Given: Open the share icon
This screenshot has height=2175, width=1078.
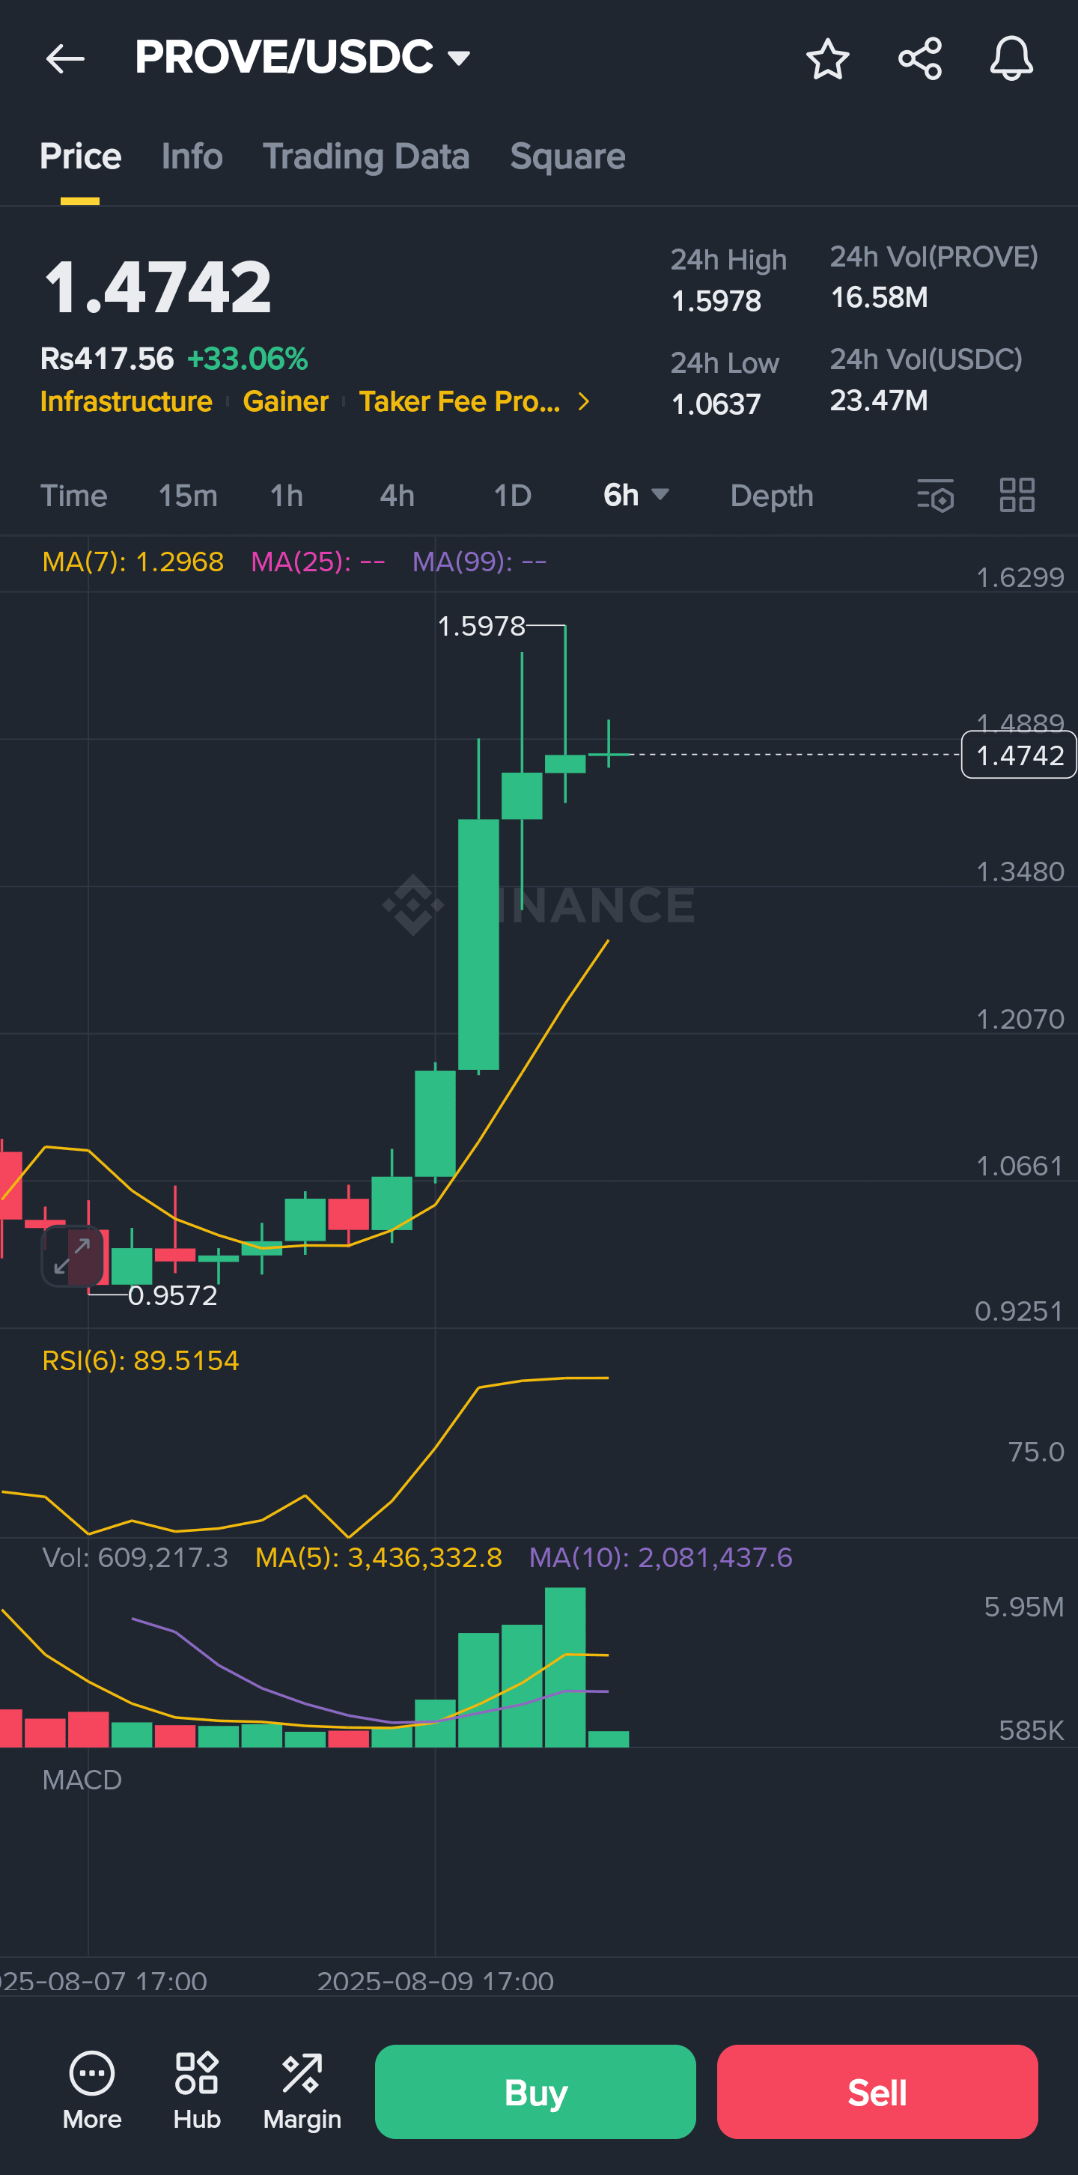Looking at the screenshot, I should point(919,59).
